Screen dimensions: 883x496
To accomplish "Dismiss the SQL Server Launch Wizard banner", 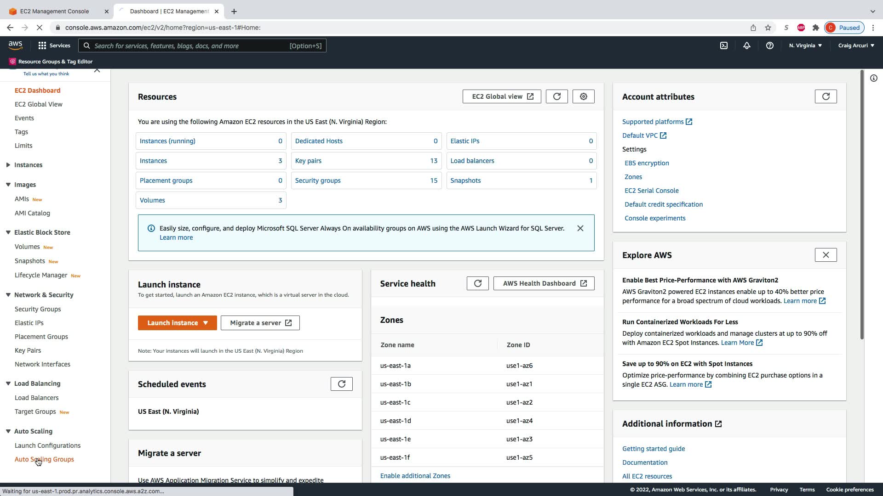I will coord(580,228).
